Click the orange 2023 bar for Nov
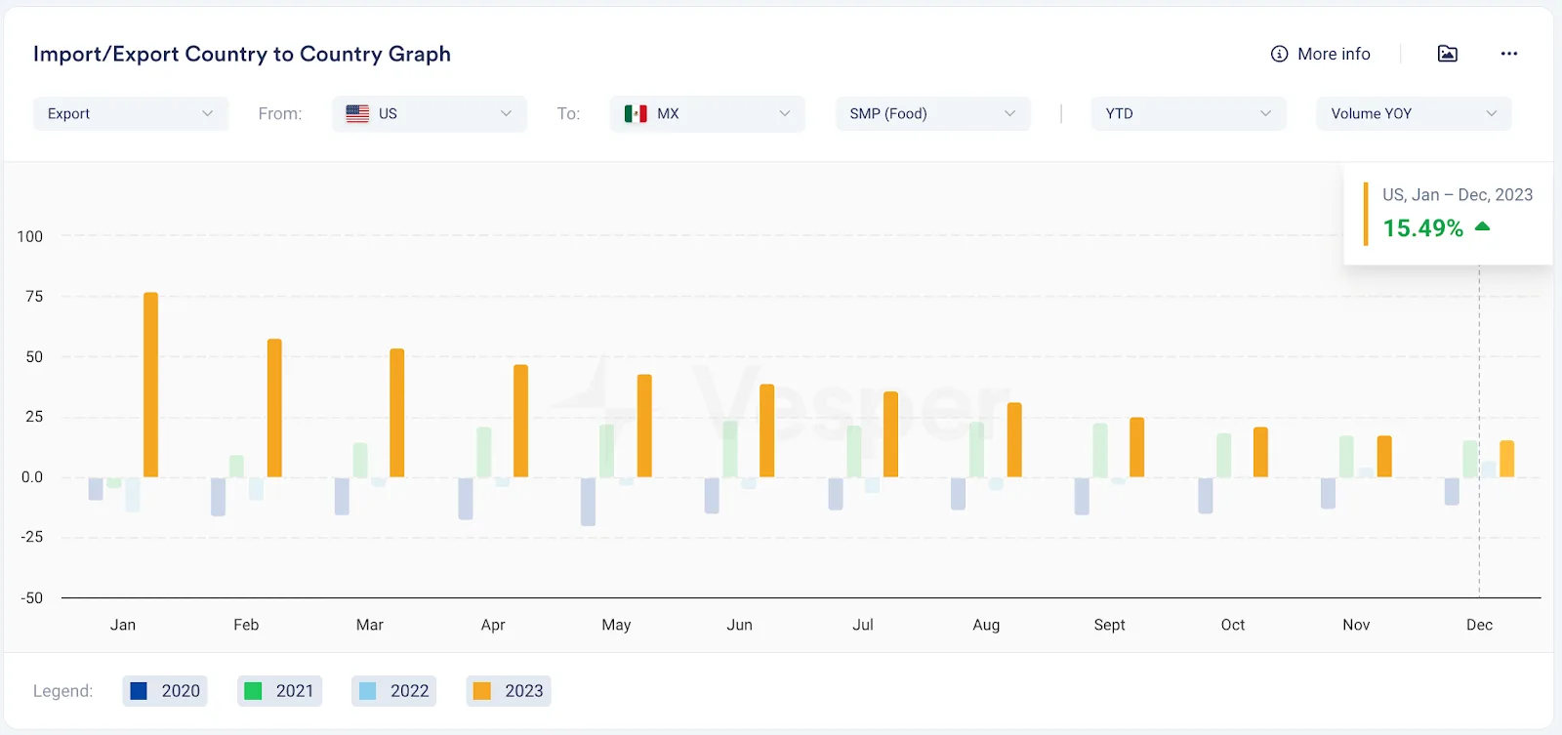 1384,456
